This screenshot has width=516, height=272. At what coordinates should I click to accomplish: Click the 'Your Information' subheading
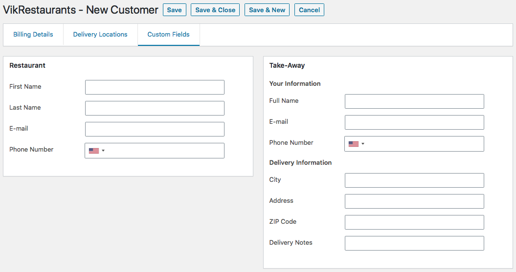295,84
